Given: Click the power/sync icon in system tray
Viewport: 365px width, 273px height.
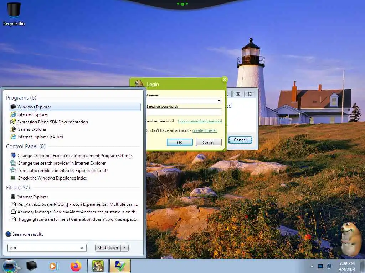Looking at the screenshot, I should (x=329, y=266).
